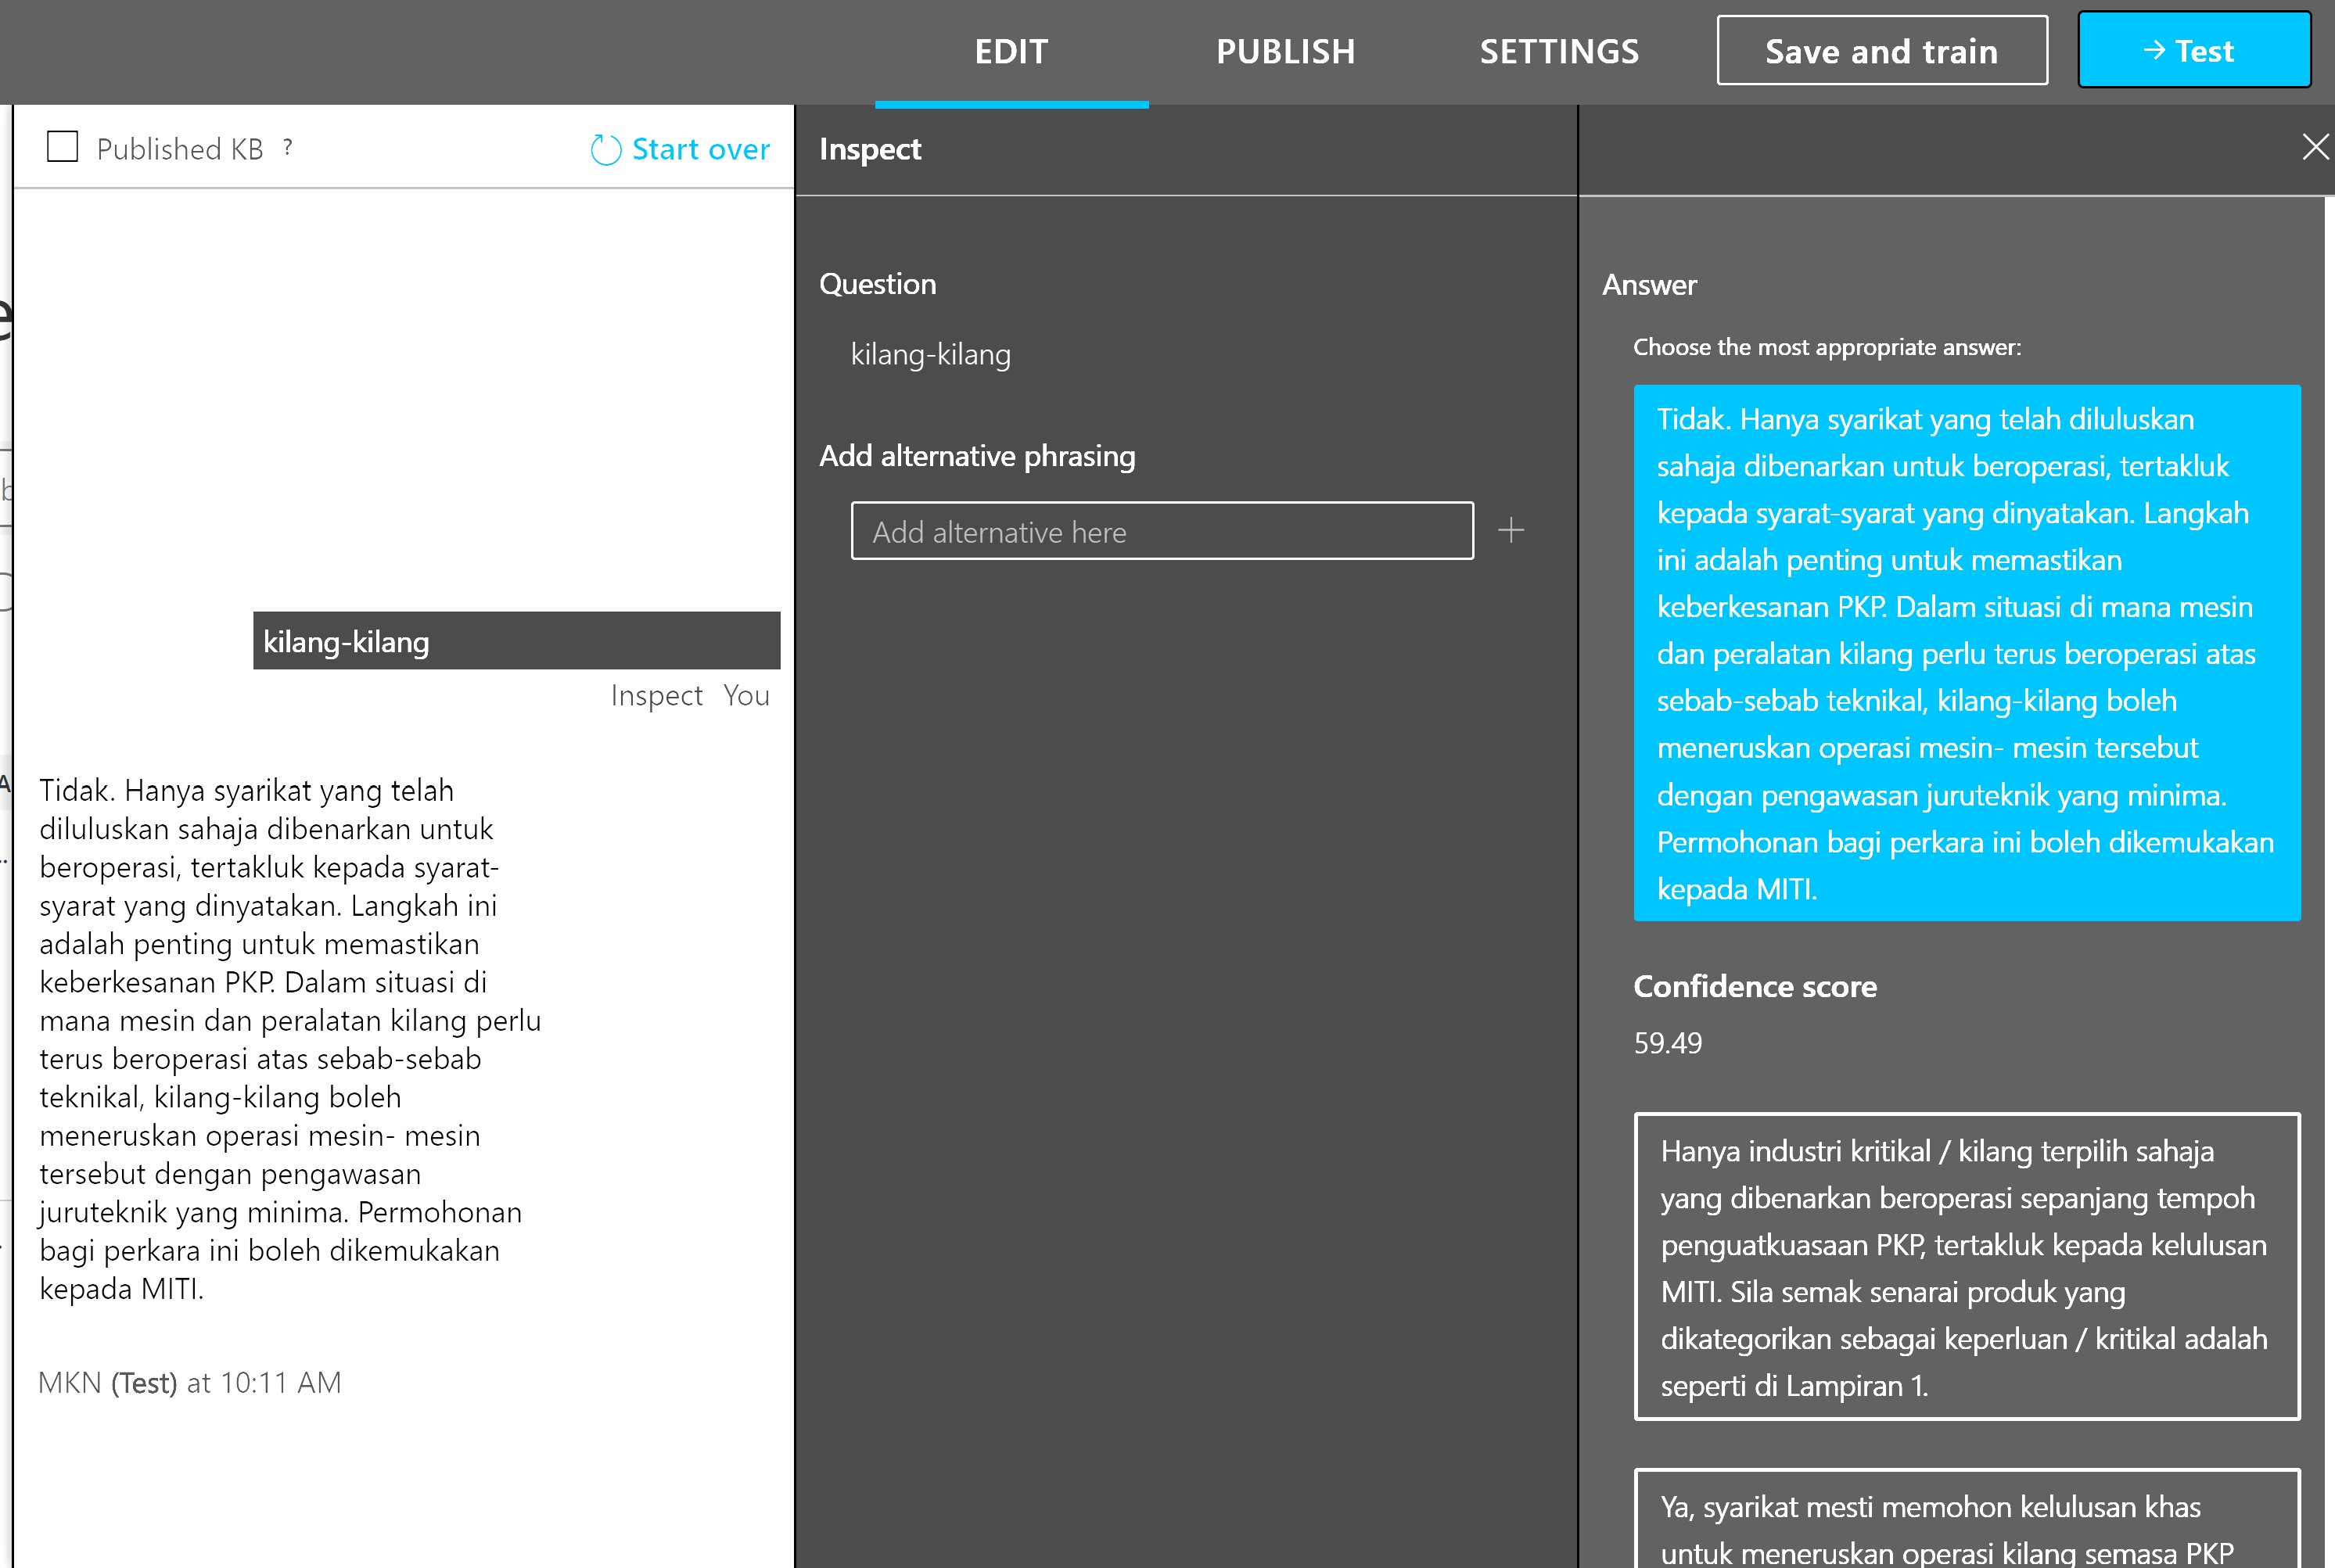Viewport: 2335px width, 1568px height.
Task: Click the MKN (Test) timestamp label
Action: coord(190,1383)
